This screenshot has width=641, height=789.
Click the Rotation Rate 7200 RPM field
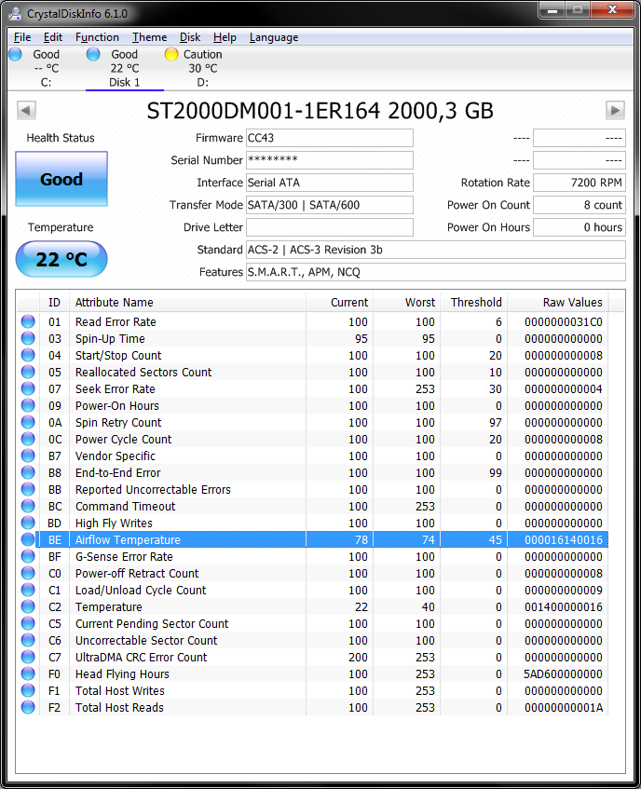(x=580, y=183)
